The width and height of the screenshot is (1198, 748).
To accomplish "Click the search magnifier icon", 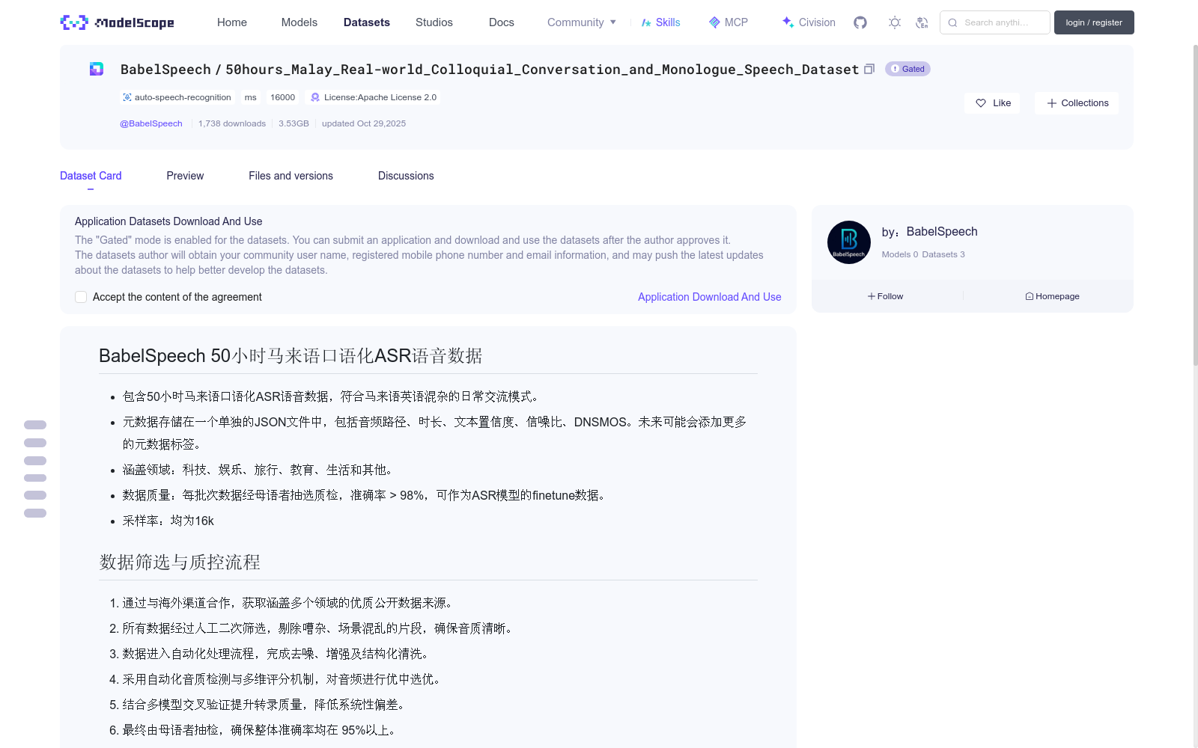I will pyautogui.click(x=952, y=22).
